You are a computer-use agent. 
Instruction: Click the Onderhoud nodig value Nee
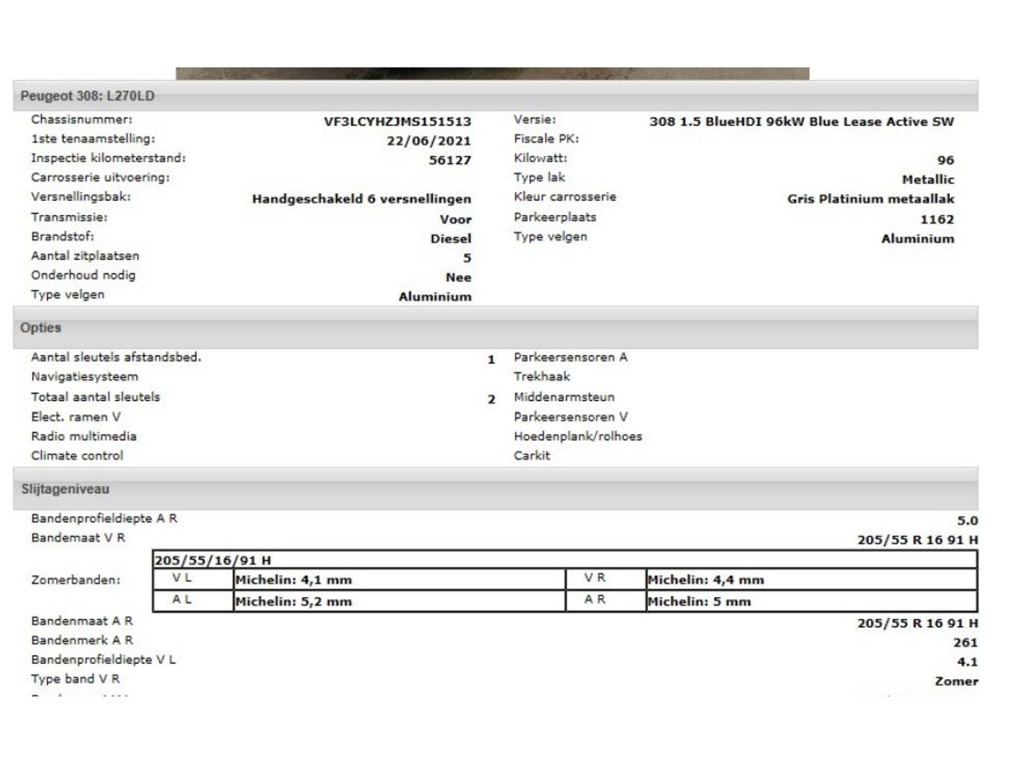tap(458, 277)
